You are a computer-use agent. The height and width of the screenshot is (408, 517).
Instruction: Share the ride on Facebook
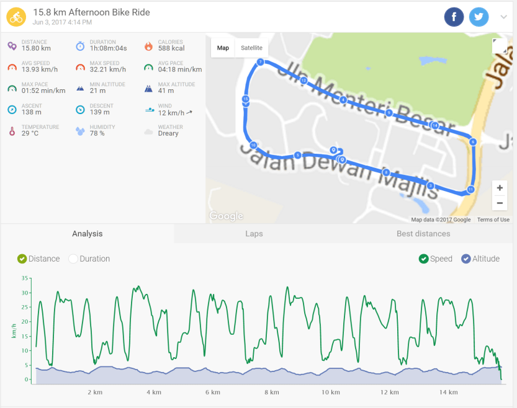tap(454, 17)
